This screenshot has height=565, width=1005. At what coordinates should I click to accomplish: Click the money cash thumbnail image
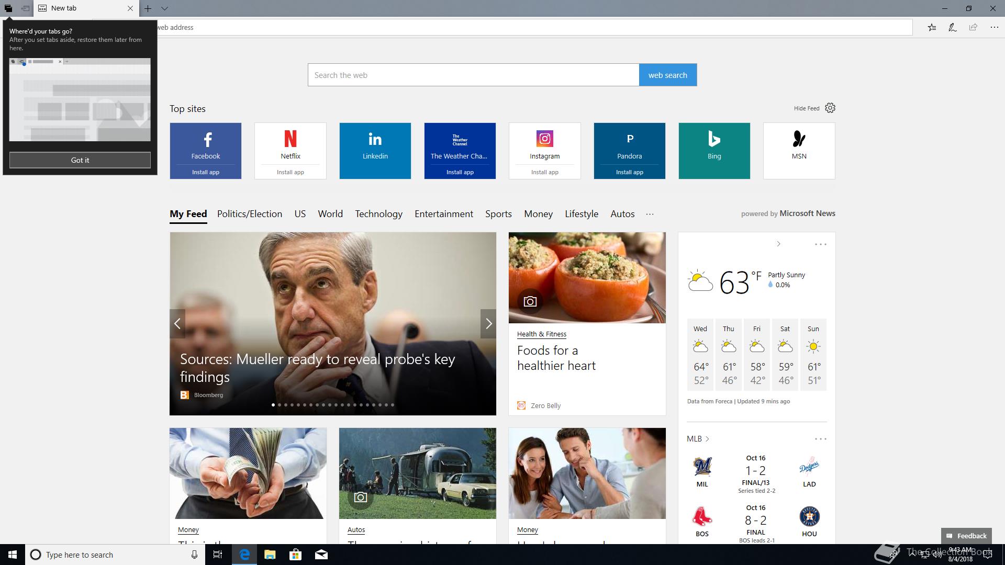coord(248,473)
